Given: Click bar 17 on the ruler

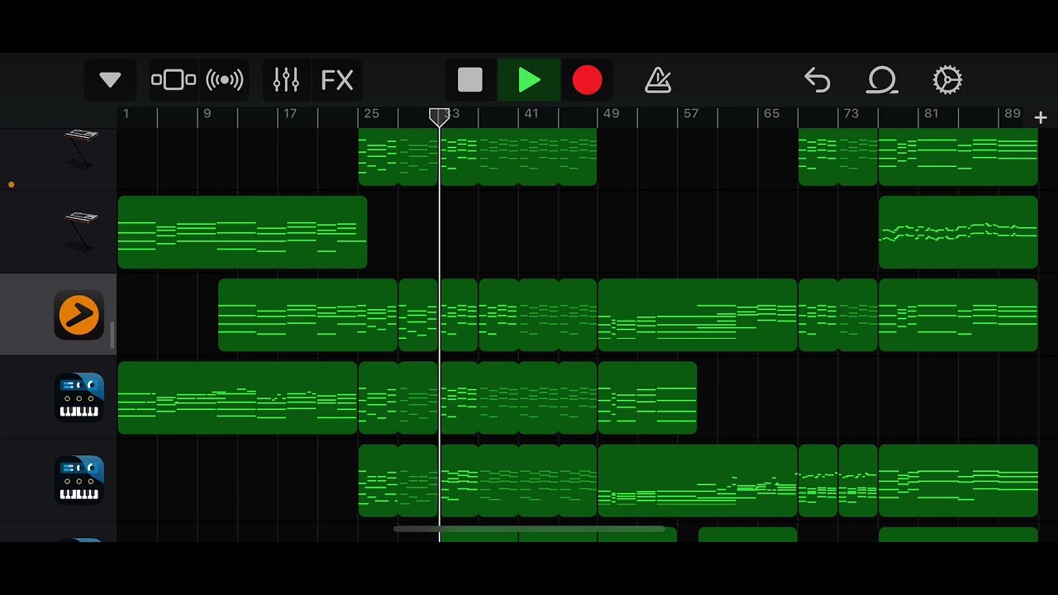Looking at the screenshot, I should click(x=289, y=113).
